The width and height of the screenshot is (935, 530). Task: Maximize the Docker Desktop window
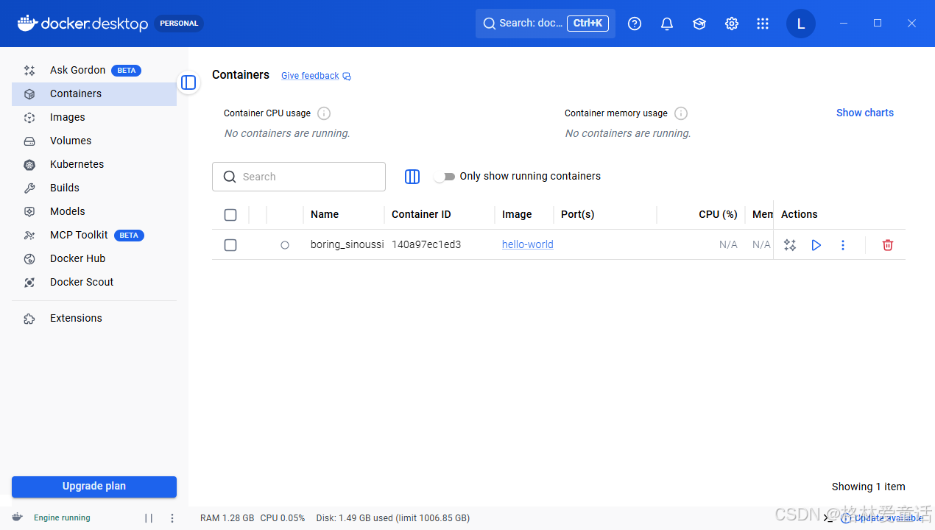click(878, 24)
